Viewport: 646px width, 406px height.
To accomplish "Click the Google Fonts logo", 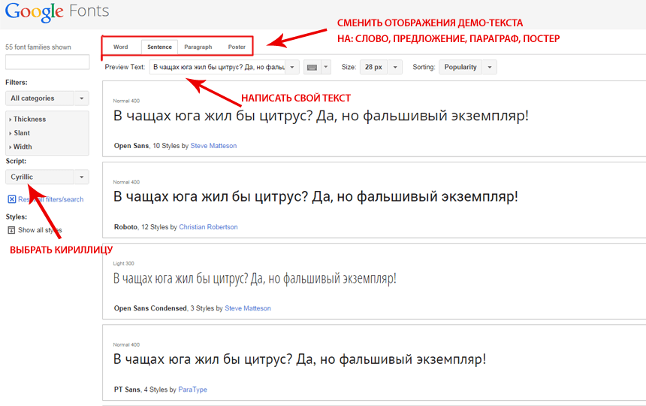I will coord(57,11).
